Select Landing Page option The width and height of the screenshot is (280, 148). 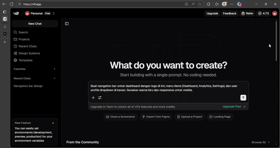(220, 117)
